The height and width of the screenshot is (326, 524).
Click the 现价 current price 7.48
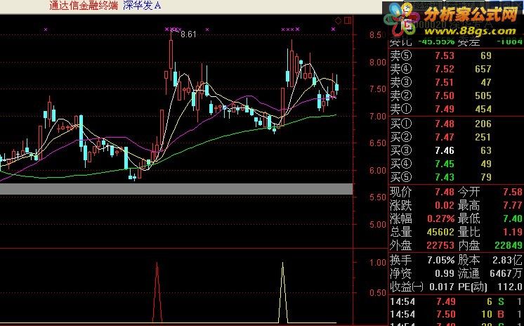[x=445, y=192]
